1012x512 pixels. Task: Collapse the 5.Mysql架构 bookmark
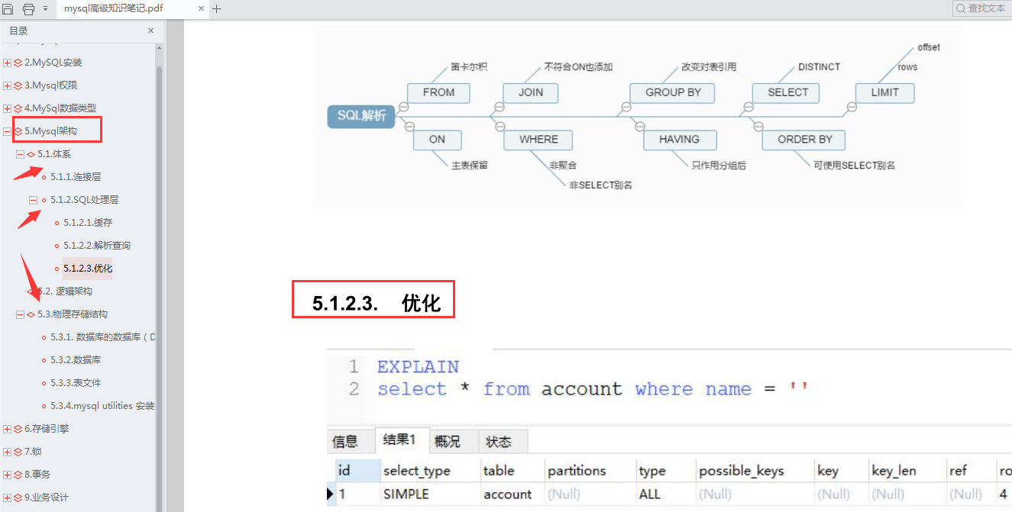pos(8,131)
